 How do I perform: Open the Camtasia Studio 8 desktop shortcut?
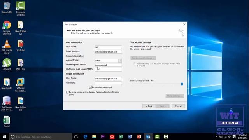21,9
